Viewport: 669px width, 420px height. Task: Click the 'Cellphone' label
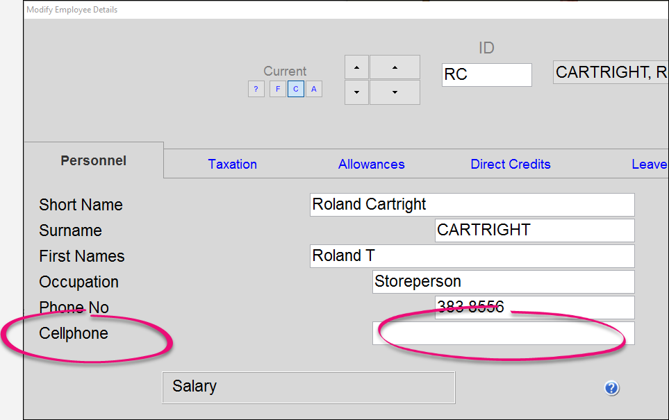(74, 333)
